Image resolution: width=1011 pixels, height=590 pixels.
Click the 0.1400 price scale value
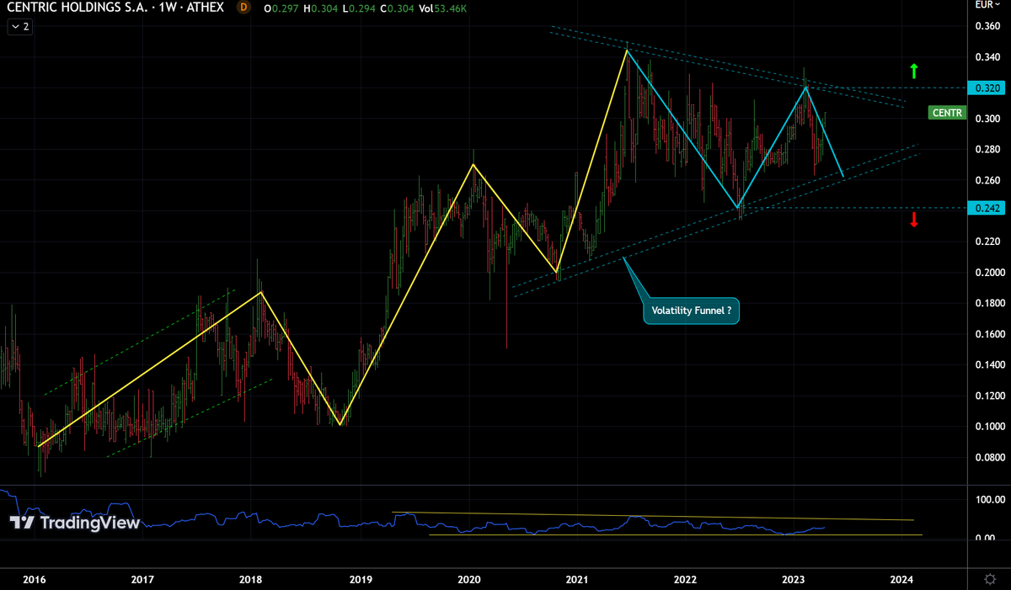pyautogui.click(x=989, y=365)
